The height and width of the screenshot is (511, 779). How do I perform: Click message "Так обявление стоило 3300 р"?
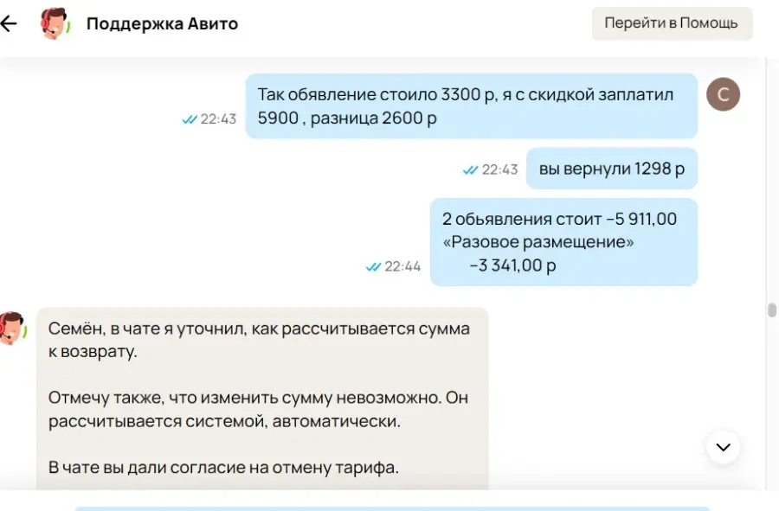[472, 105]
